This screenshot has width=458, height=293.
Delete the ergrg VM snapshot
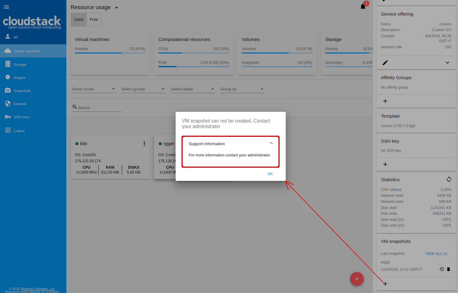click(x=449, y=269)
